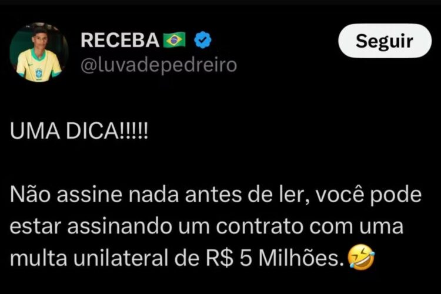Click the yellow jersey in the avatar
Image resolution: width=441 pixels, height=294 pixels.
pyautogui.click(x=38, y=65)
